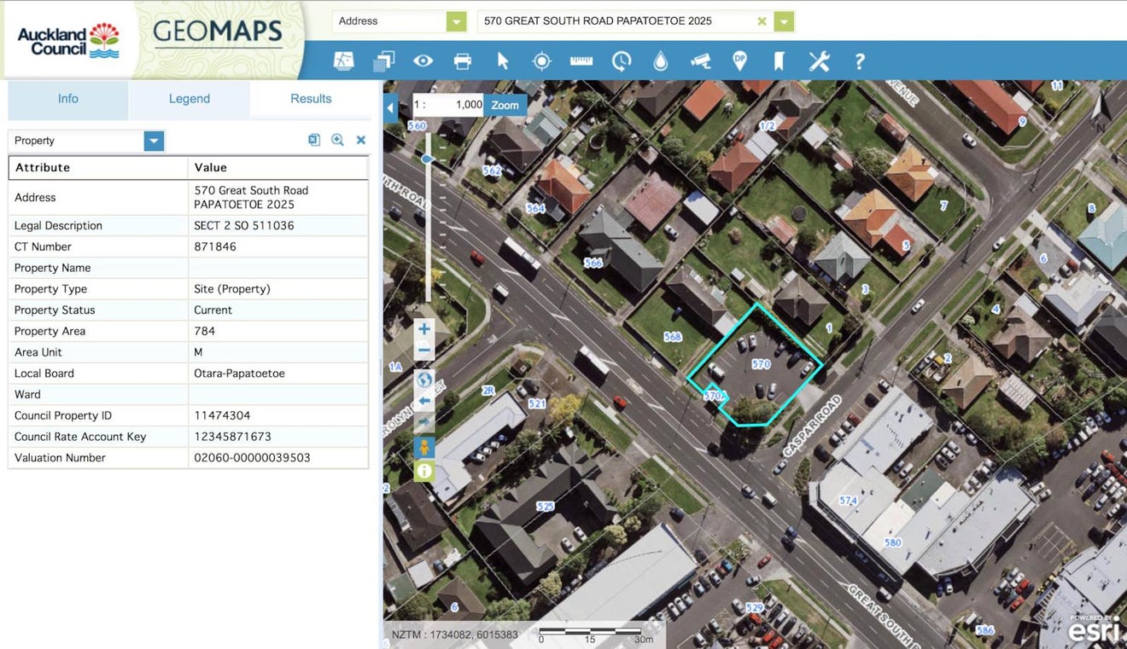Switch to the Results tab
The image size is (1127, 649).
tap(311, 99)
